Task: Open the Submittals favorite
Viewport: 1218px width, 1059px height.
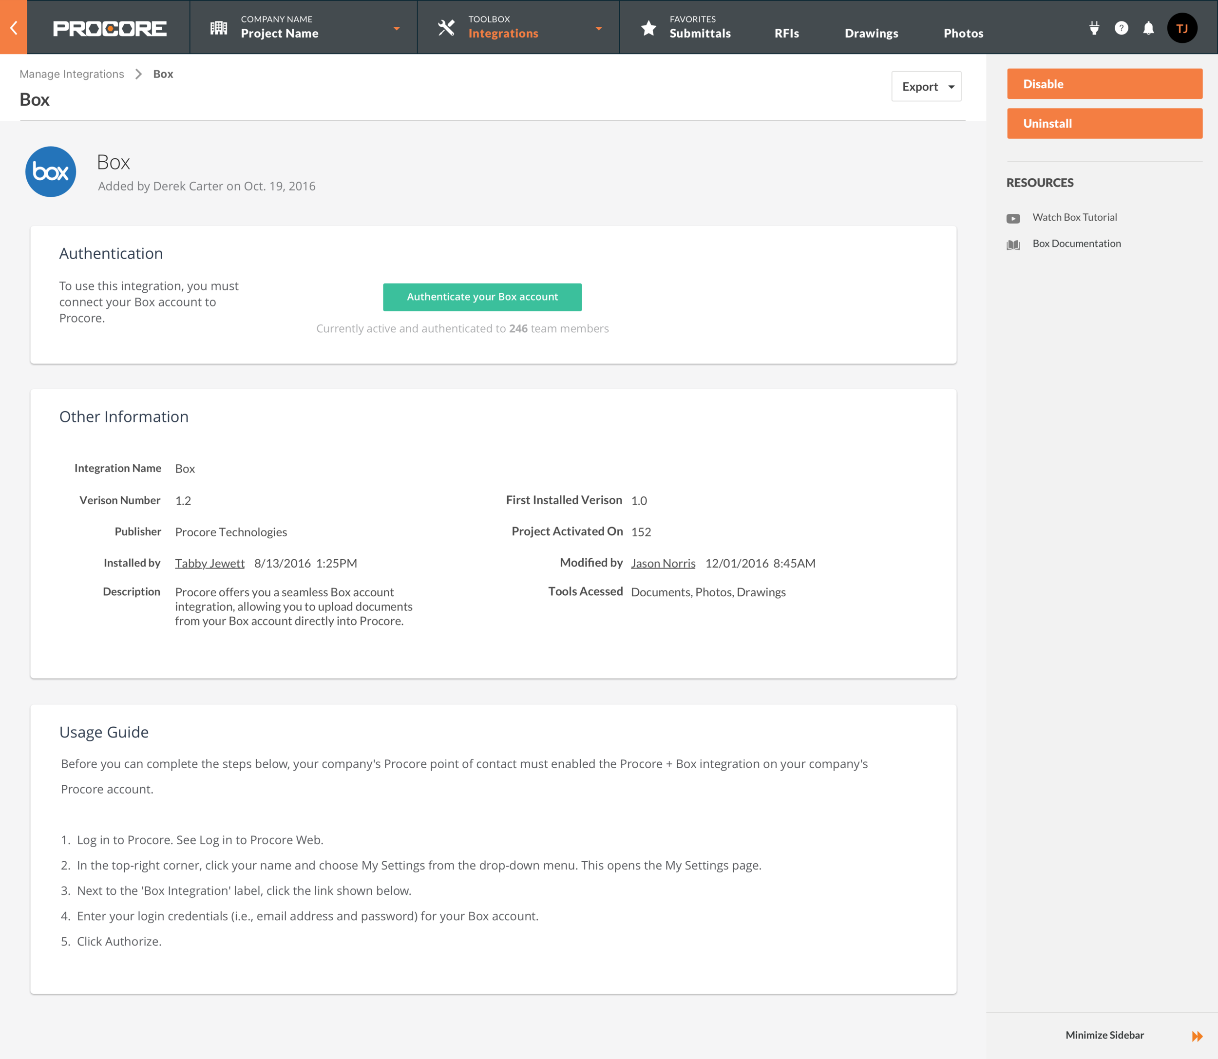Action: pos(700,33)
